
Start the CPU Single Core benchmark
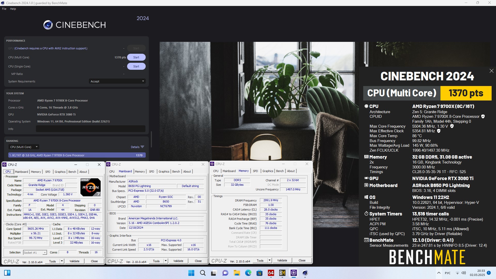[136, 66]
